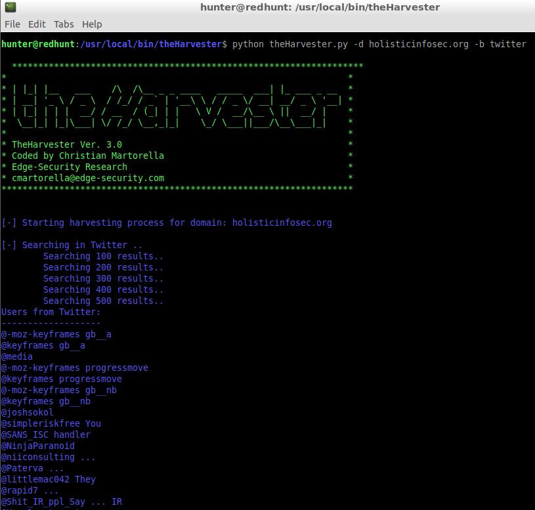Click the '@littlemac042 They' entry

[x=49, y=480]
